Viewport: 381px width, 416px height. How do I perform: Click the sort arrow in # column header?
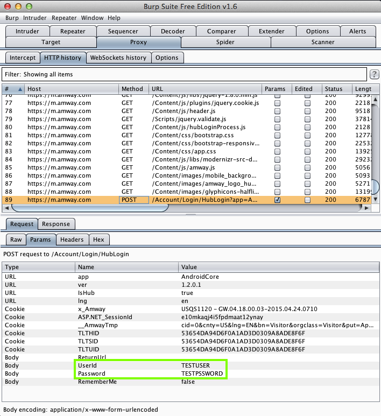pyautogui.click(x=20, y=89)
